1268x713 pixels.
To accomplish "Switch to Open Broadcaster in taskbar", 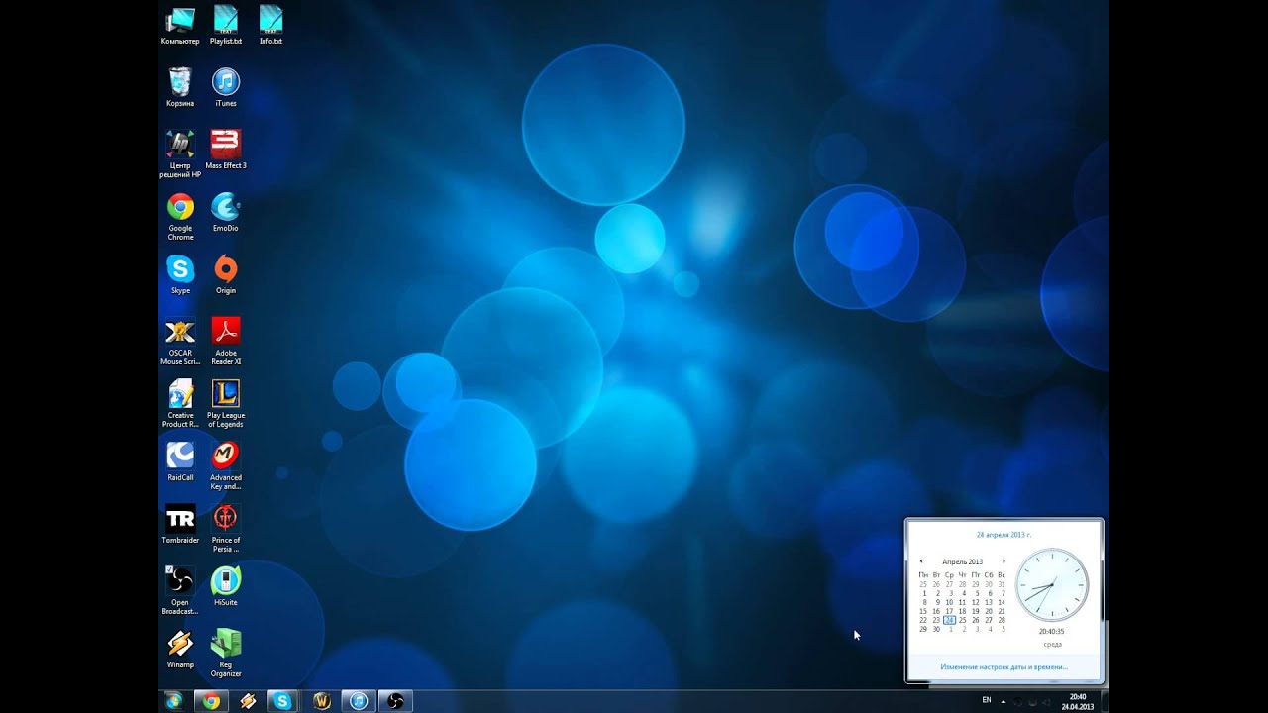I will 395,701.
